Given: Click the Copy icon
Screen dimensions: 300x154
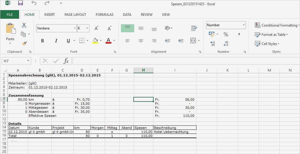Looking at the screenshot, I should point(23,34).
